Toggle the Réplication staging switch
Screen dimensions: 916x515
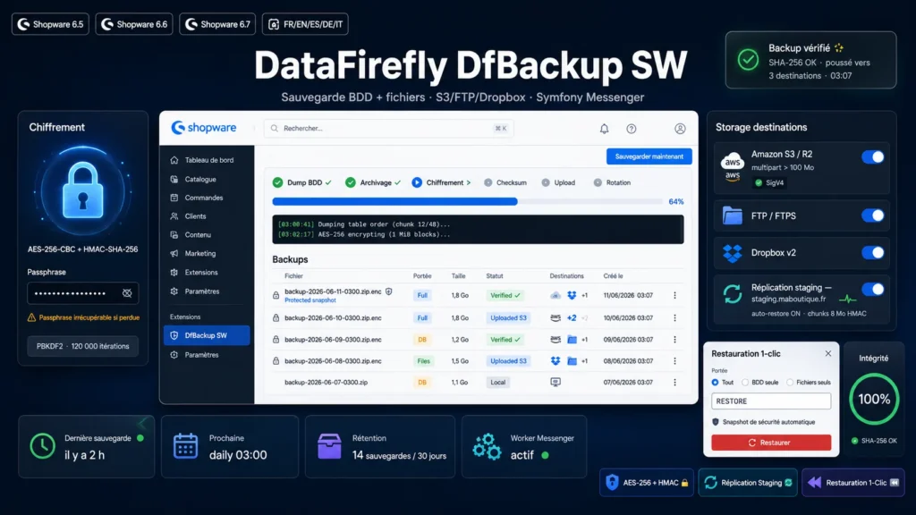tap(873, 289)
